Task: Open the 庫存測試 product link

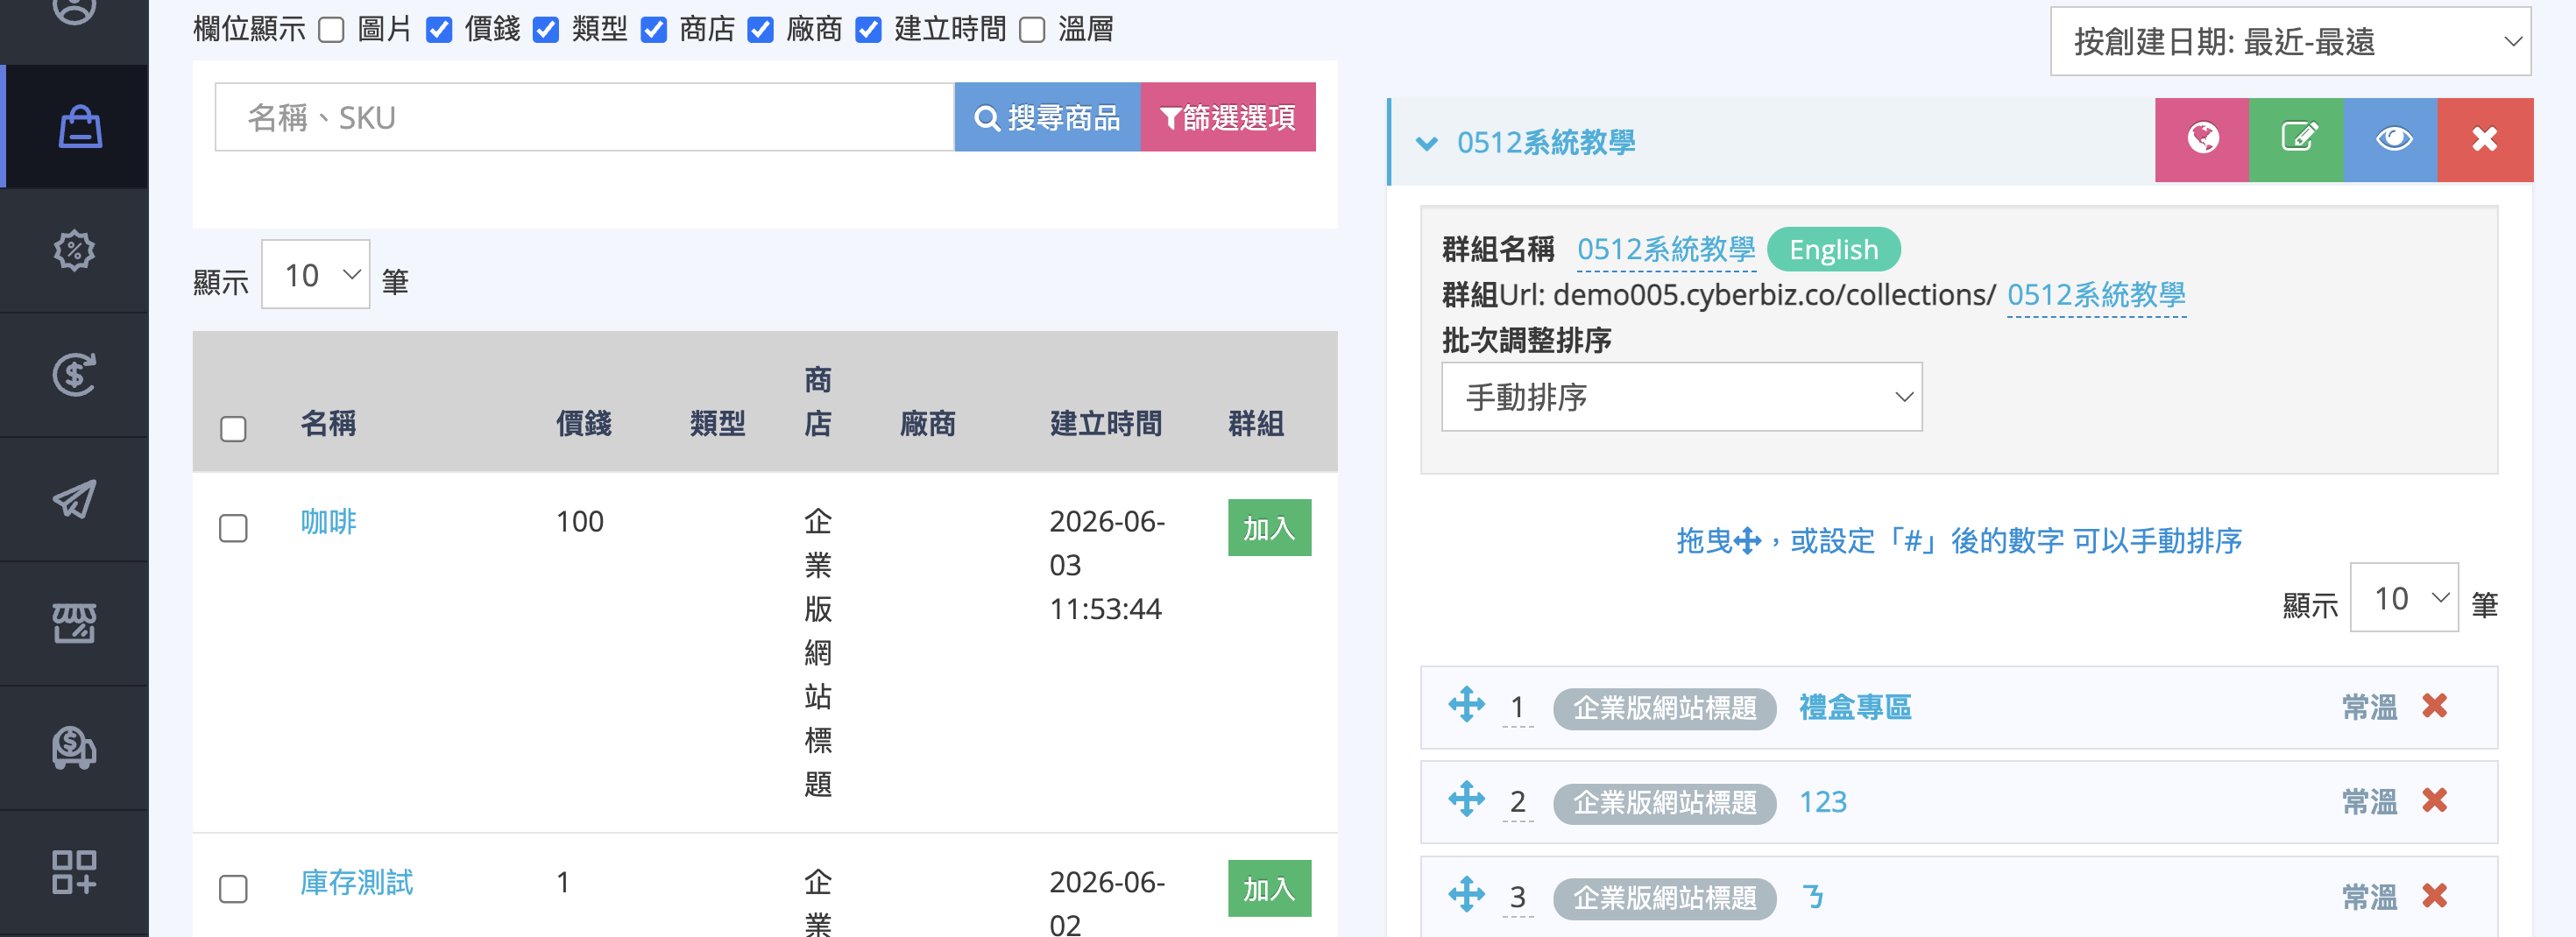Action: click(x=356, y=882)
